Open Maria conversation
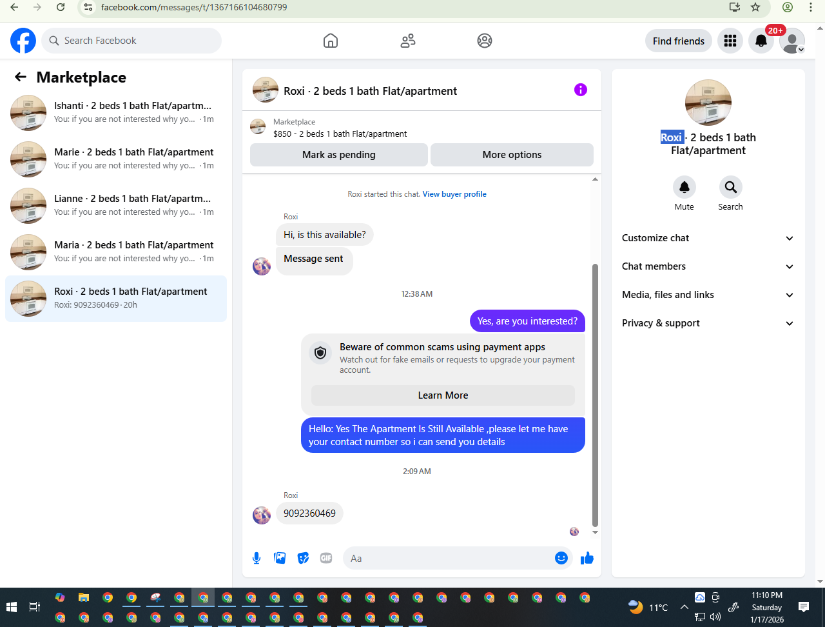This screenshot has height=627, width=825. pyautogui.click(x=116, y=252)
